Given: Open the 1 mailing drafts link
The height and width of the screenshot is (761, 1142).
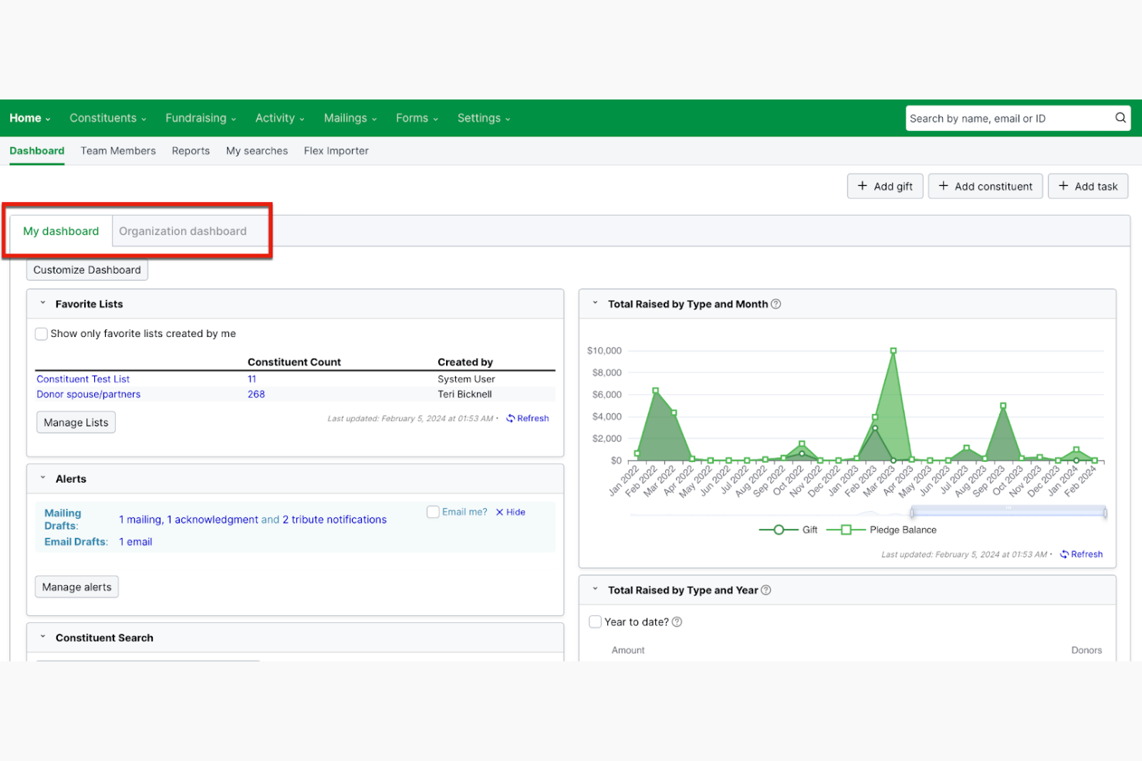Looking at the screenshot, I should click(141, 520).
